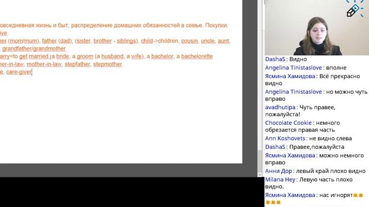Click the word 'stepmother' in the document
369x207 pixels.
pyautogui.click(x=108, y=64)
